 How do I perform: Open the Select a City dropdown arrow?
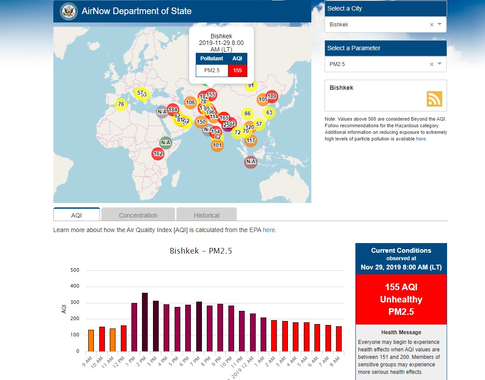(440, 25)
